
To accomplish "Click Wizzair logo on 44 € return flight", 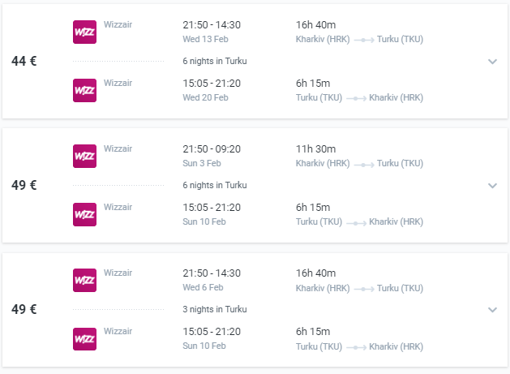I will [84, 90].
